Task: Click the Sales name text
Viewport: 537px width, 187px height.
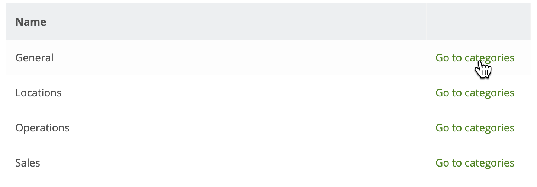Action: (x=28, y=163)
